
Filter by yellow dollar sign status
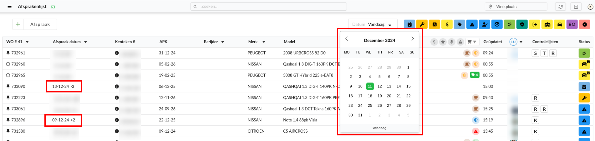click(x=447, y=24)
